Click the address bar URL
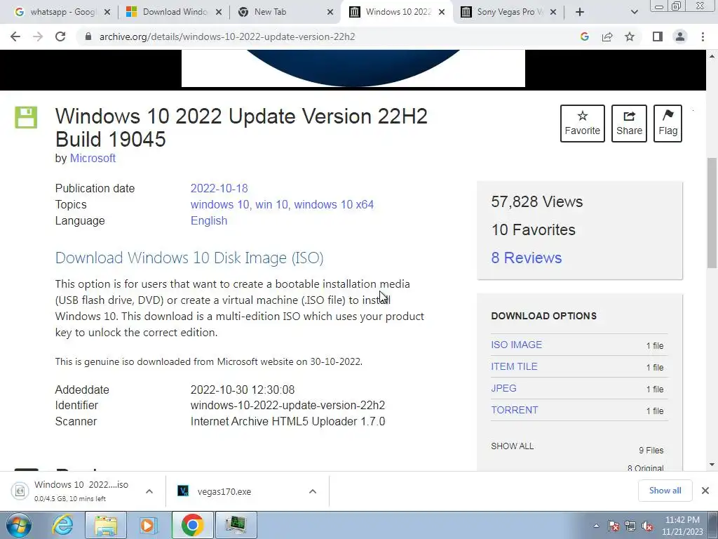Screen dimensions: 718x539 click(x=227, y=36)
